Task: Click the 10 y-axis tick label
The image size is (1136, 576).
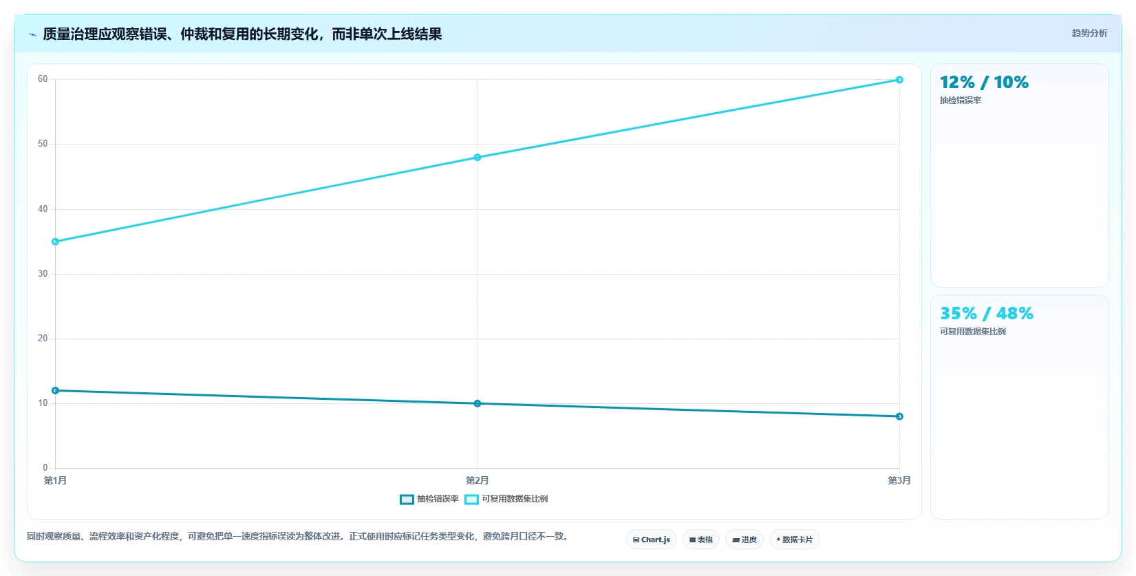Action: click(x=43, y=403)
